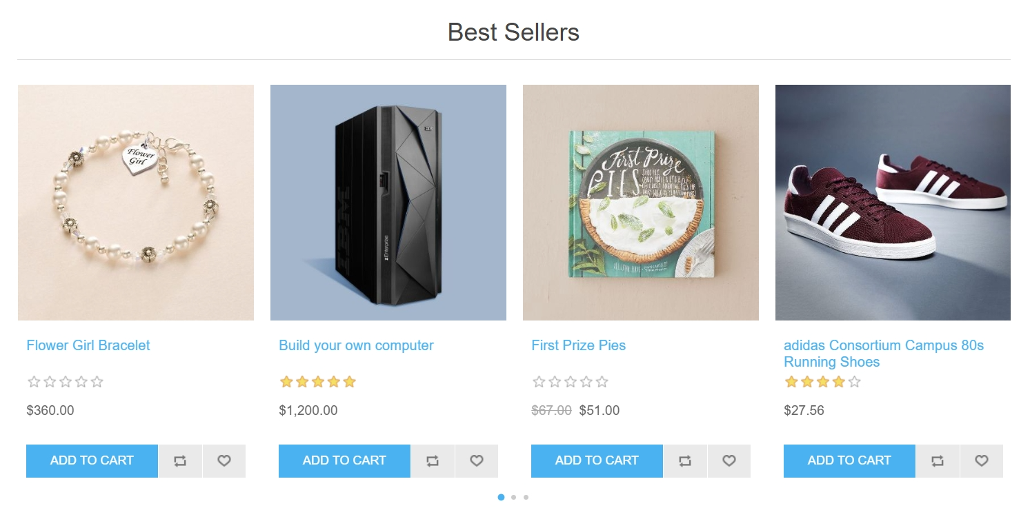
Task: Add Build your own computer to compare list
Action: (433, 461)
